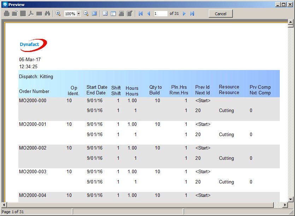This screenshot has height=216, width=295.
Task: Click the horizontal scrollbar left arrow
Action: point(4,205)
